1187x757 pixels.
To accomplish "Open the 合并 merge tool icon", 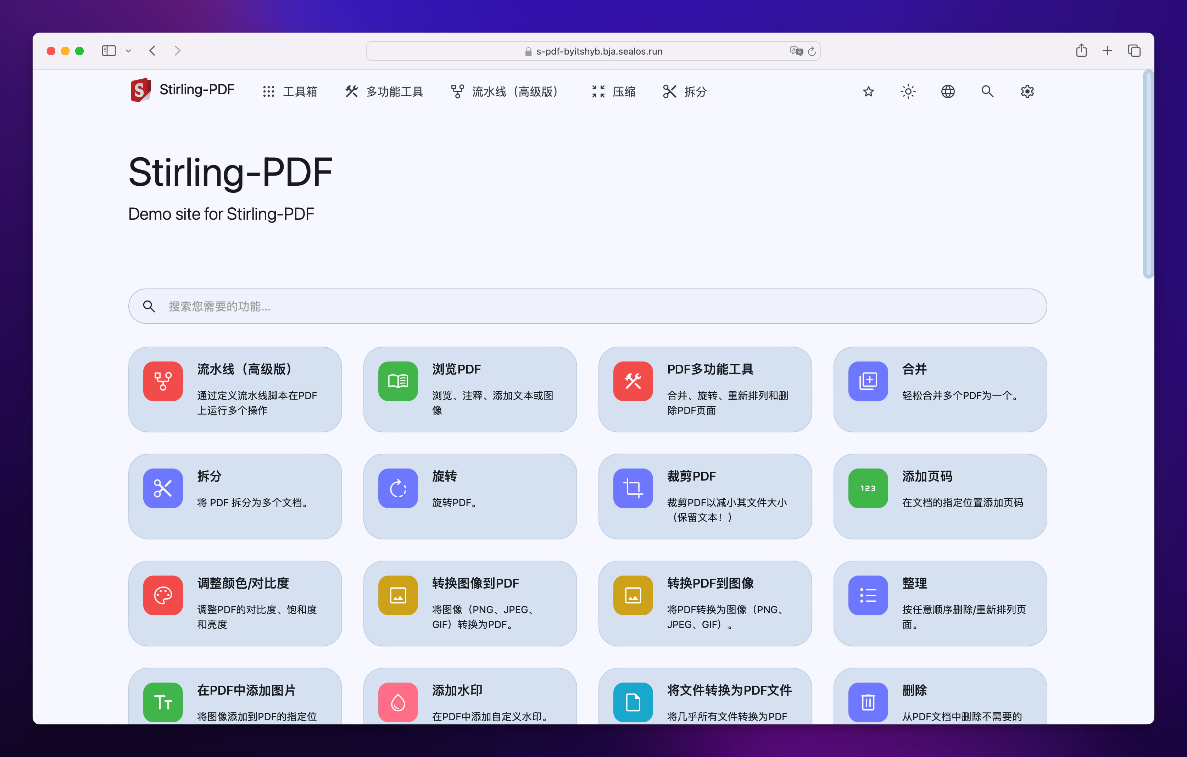I will [x=868, y=381].
